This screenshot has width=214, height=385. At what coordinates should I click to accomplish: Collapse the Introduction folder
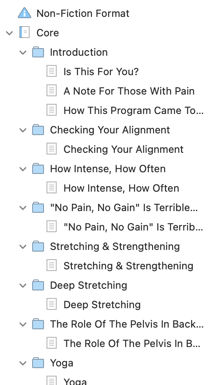[x=23, y=52]
